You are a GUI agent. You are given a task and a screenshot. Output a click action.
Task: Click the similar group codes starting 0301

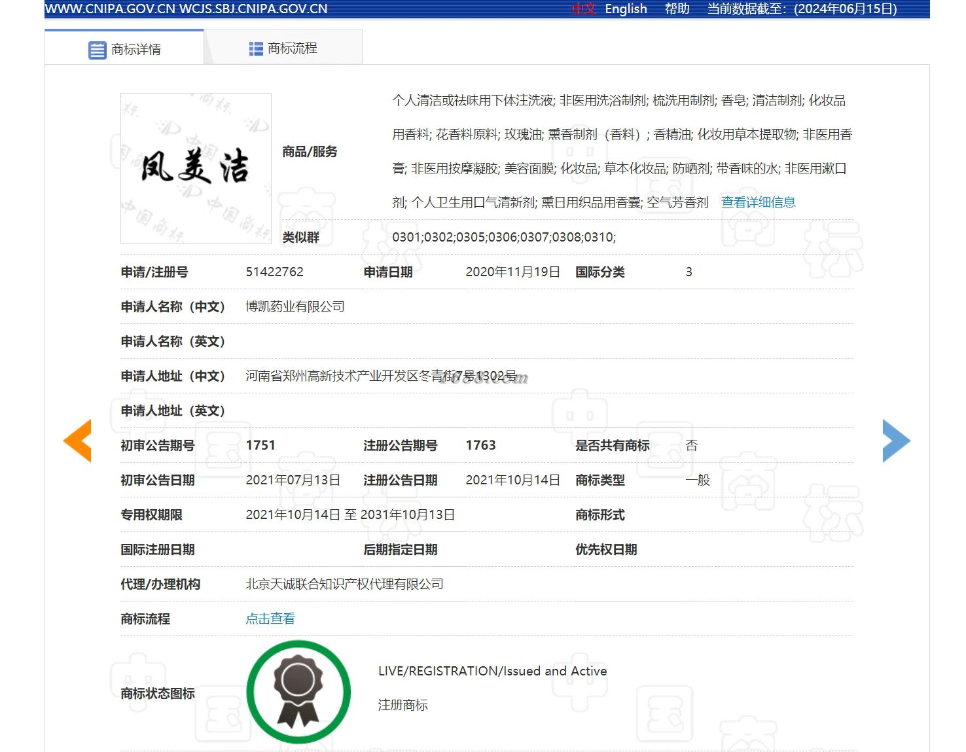click(504, 237)
